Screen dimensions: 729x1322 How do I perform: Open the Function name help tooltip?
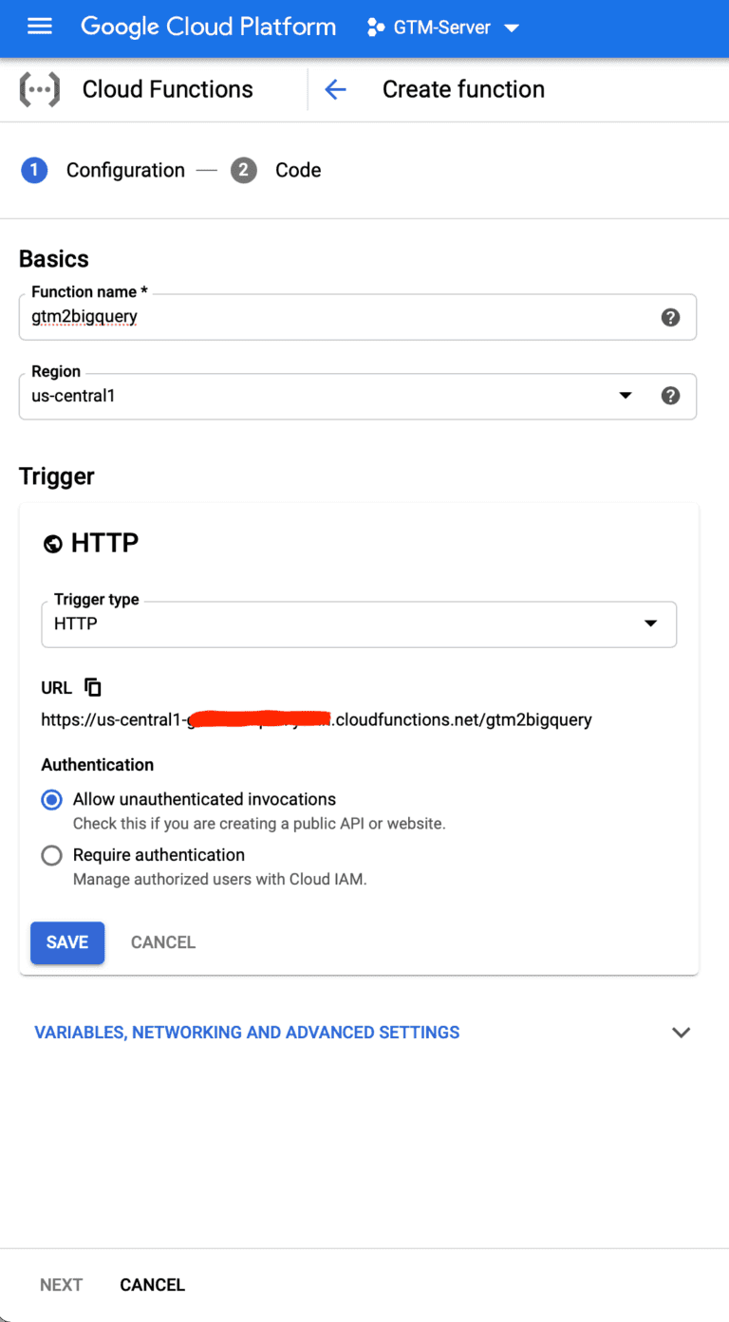click(671, 317)
